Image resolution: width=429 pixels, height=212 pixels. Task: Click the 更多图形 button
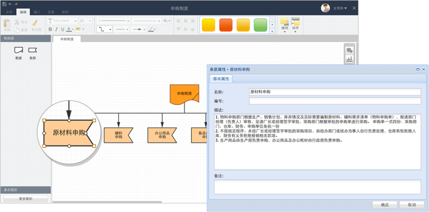coord(25,198)
